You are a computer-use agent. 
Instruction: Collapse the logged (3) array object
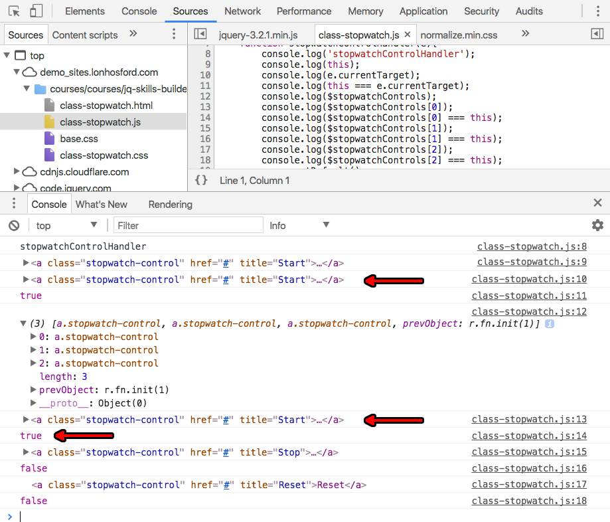(23, 323)
